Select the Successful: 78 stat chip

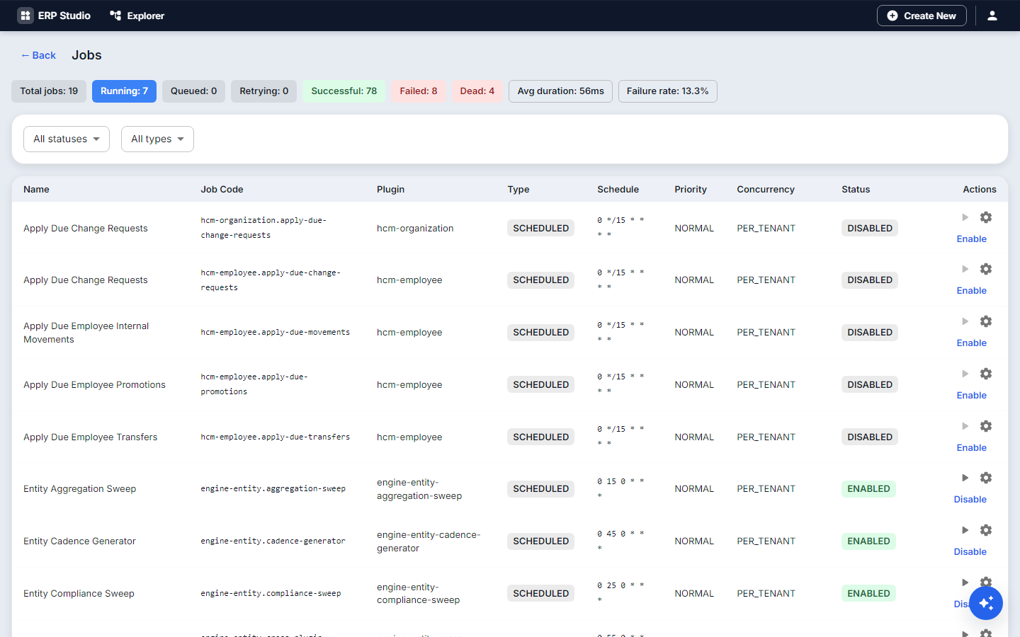344,91
